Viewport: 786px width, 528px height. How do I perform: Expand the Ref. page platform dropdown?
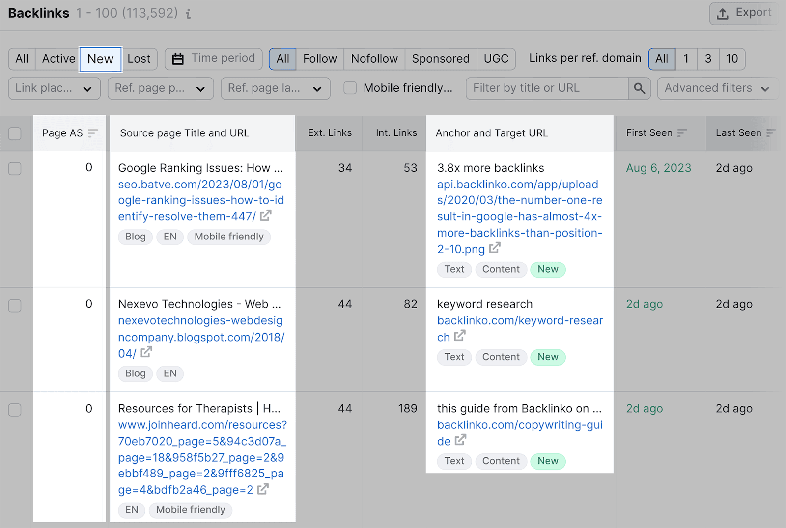tap(160, 88)
